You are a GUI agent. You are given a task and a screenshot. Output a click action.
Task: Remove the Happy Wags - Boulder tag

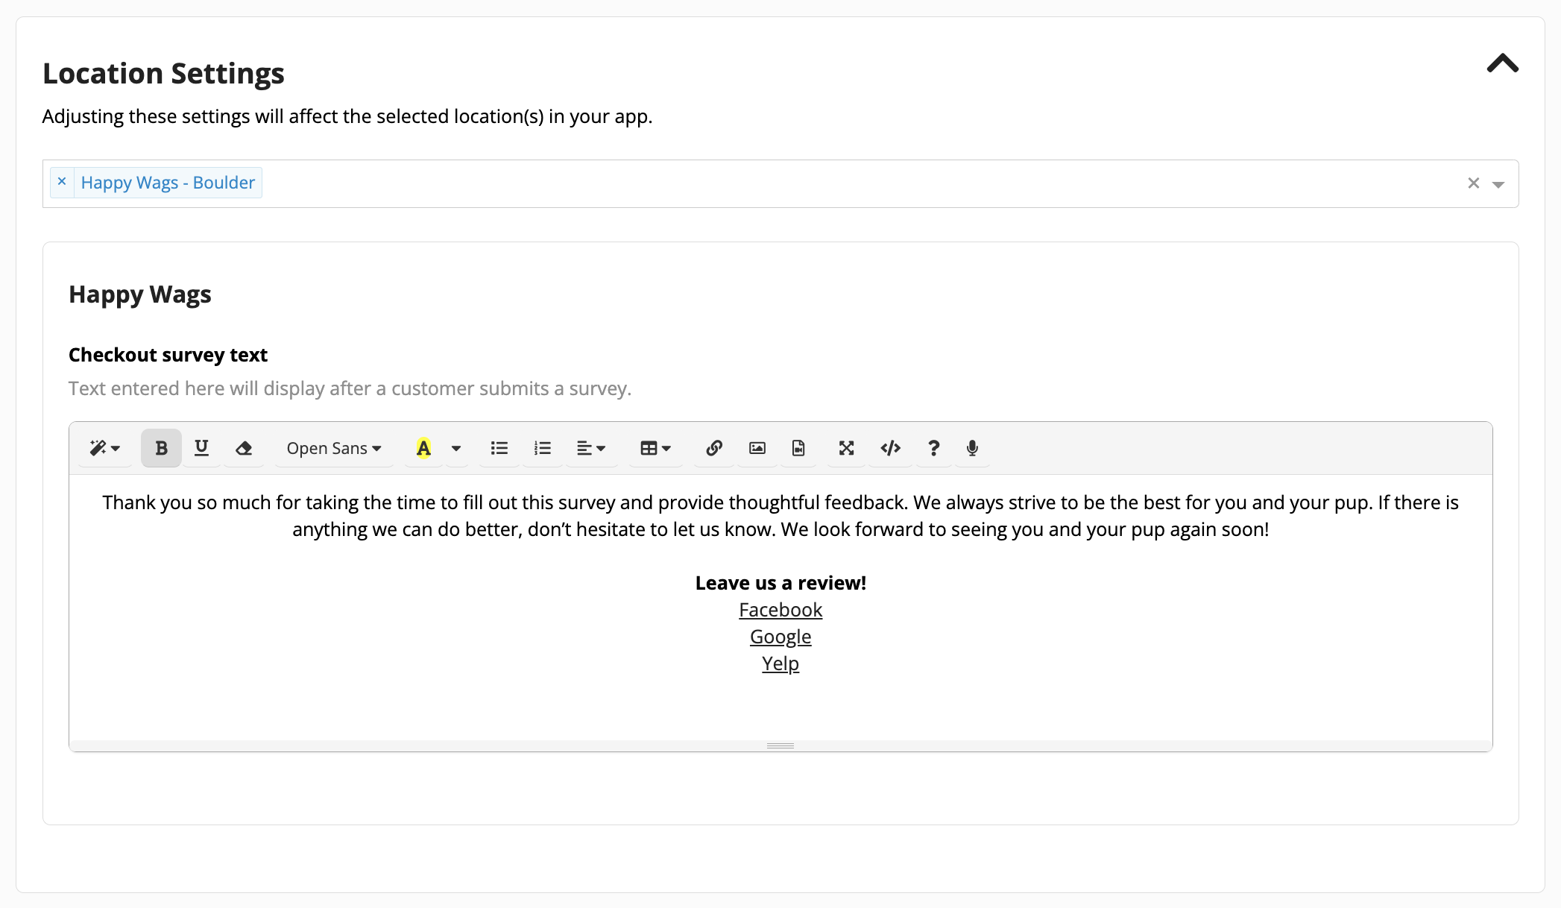click(x=62, y=182)
